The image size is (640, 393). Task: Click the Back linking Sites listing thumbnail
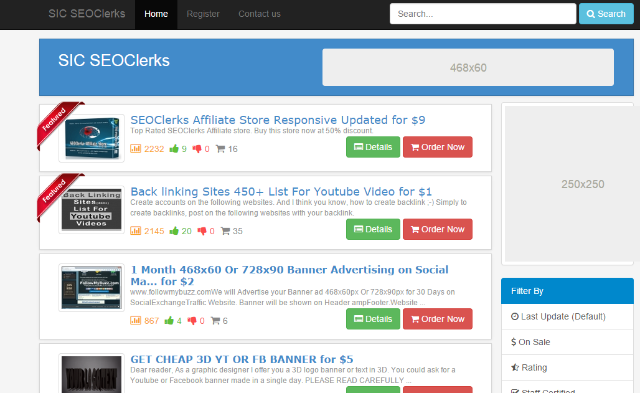91,209
